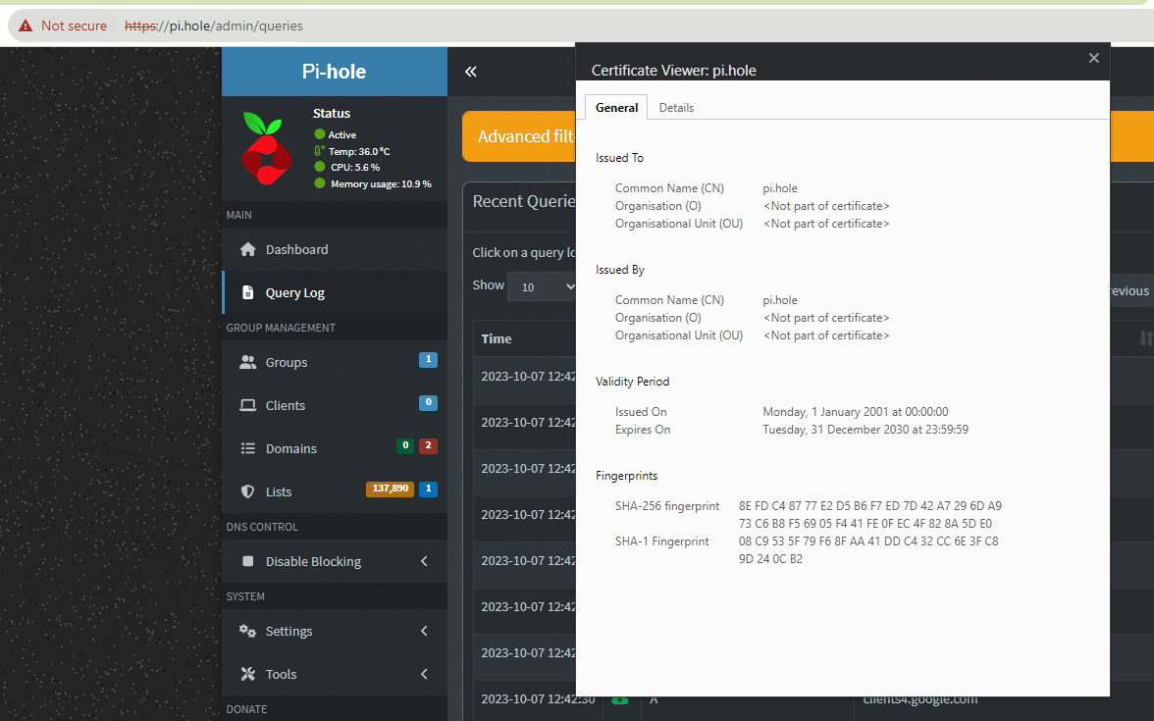The height and width of the screenshot is (721, 1154).
Task: Collapse sidebar with double-chevron toggle
Action: pos(471,72)
